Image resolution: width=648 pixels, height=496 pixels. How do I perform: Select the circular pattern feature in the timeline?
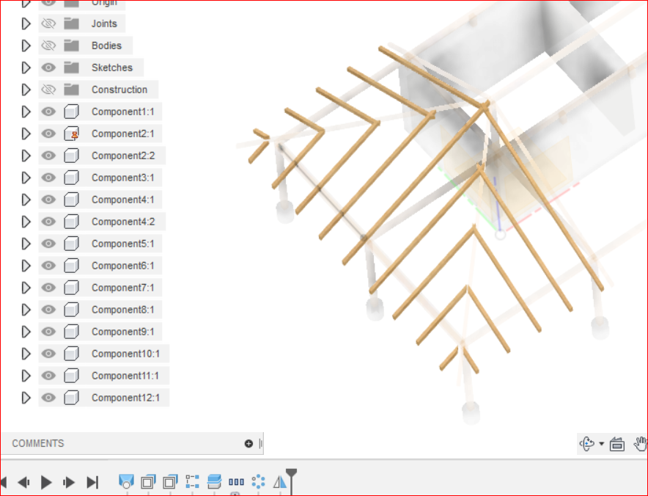pyautogui.click(x=258, y=481)
